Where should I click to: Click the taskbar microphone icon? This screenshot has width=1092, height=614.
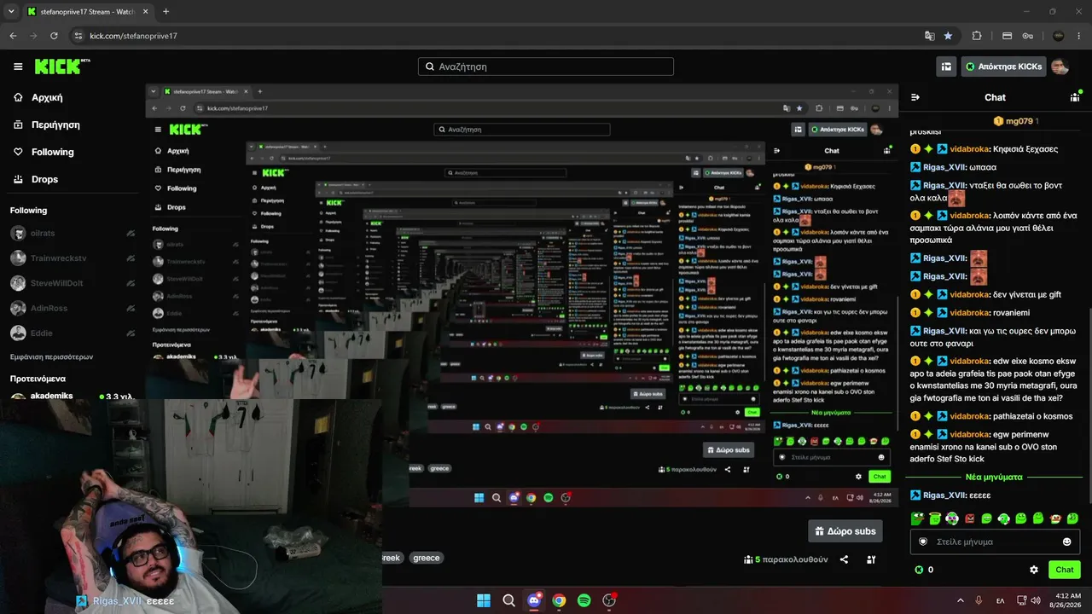coord(979,600)
